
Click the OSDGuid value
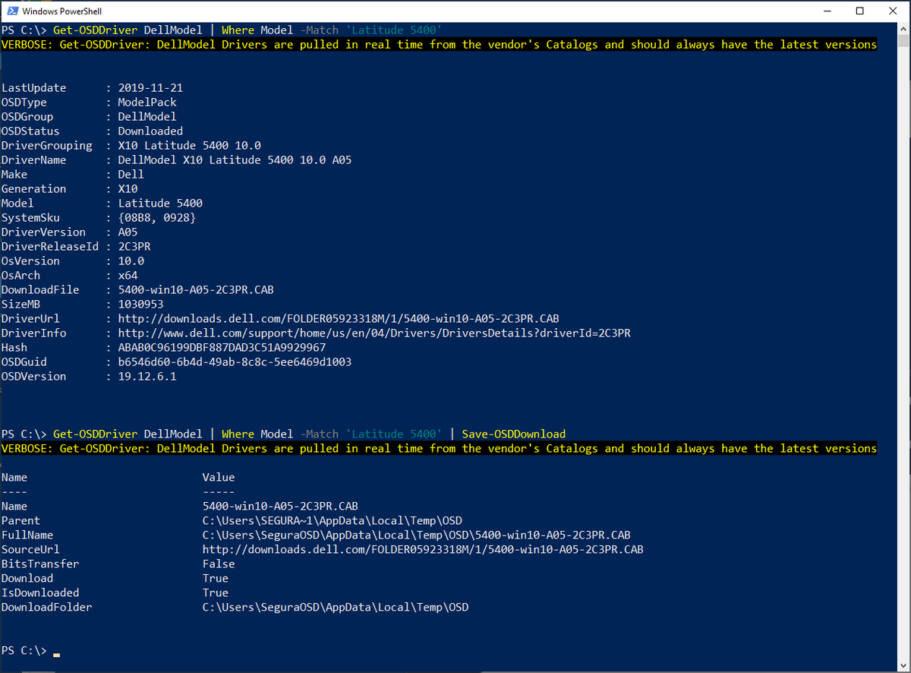[x=235, y=362]
